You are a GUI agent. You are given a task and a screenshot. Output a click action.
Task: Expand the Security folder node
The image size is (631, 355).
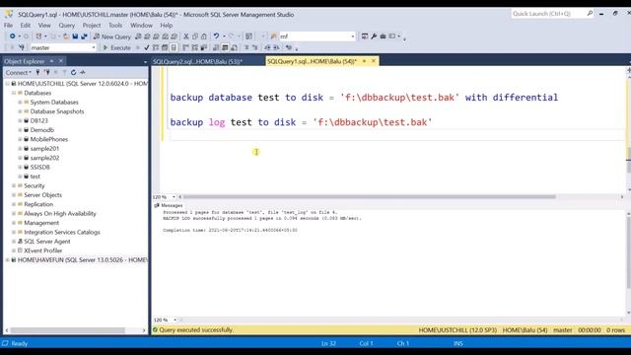(14, 185)
